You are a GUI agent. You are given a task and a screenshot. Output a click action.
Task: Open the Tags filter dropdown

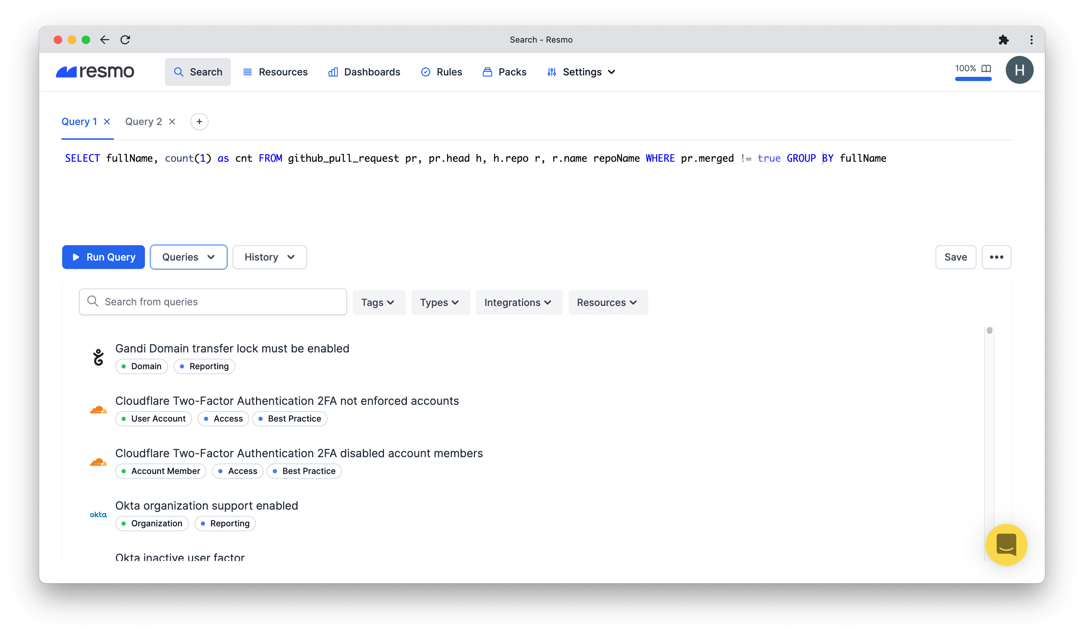coord(379,302)
